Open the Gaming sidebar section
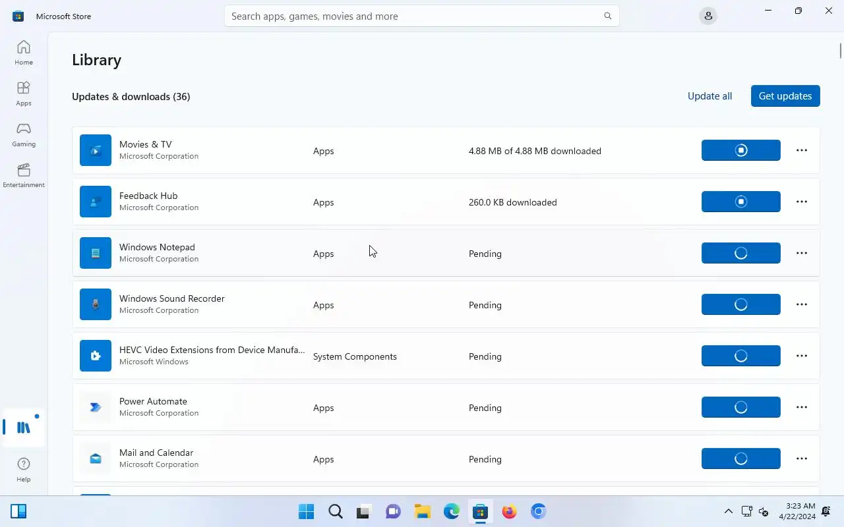This screenshot has height=527, width=844. [x=24, y=134]
